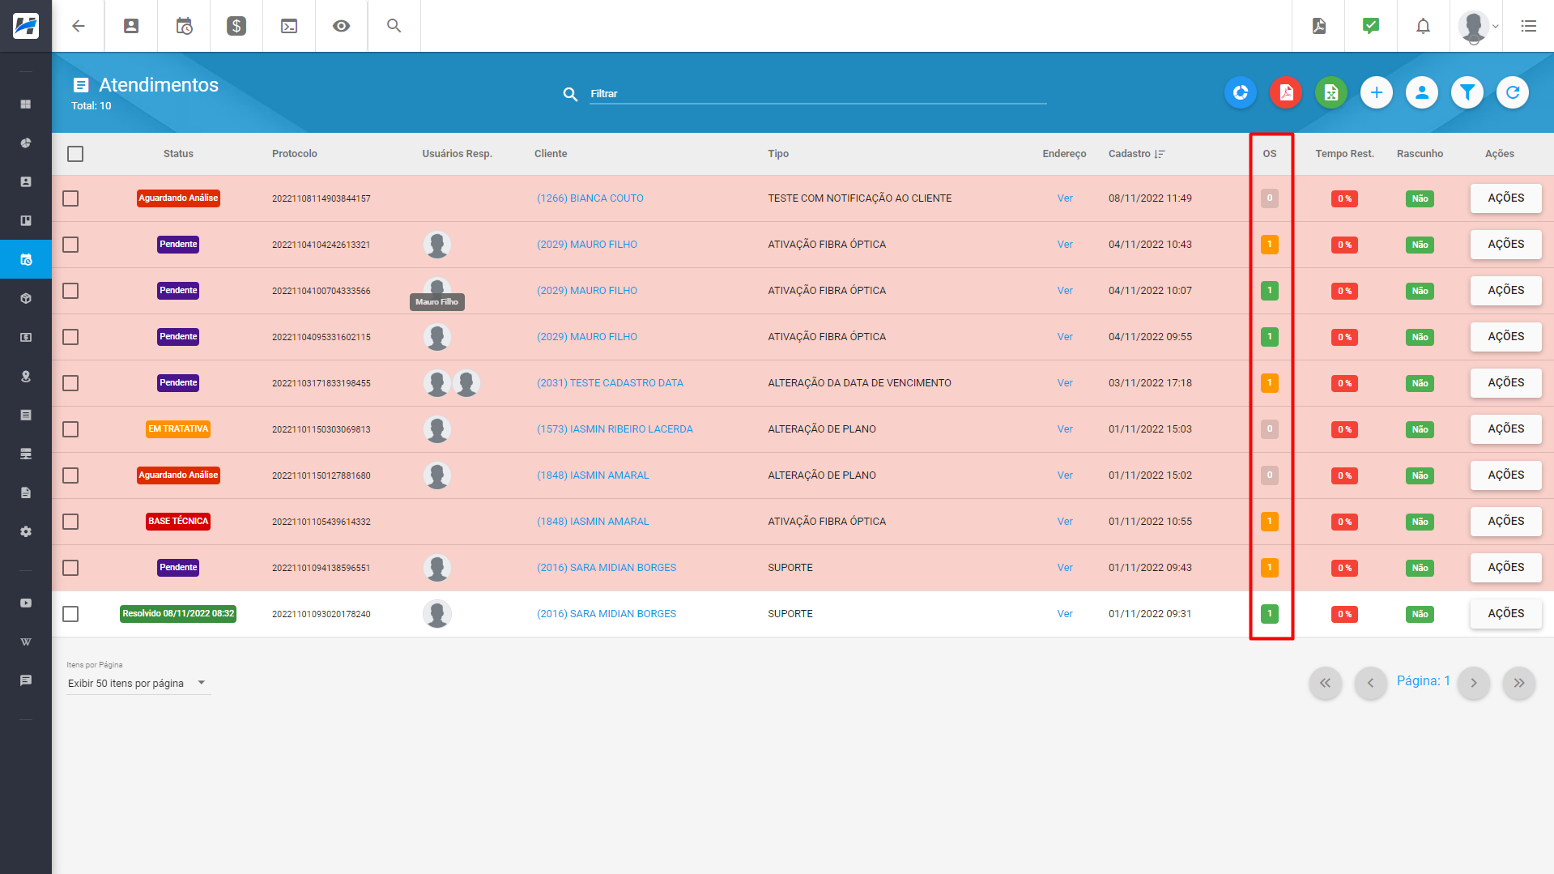Open client (2031) TESTE CADASTRO DATA
Image resolution: width=1554 pixels, height=874 pixels.
click(610, 383)
